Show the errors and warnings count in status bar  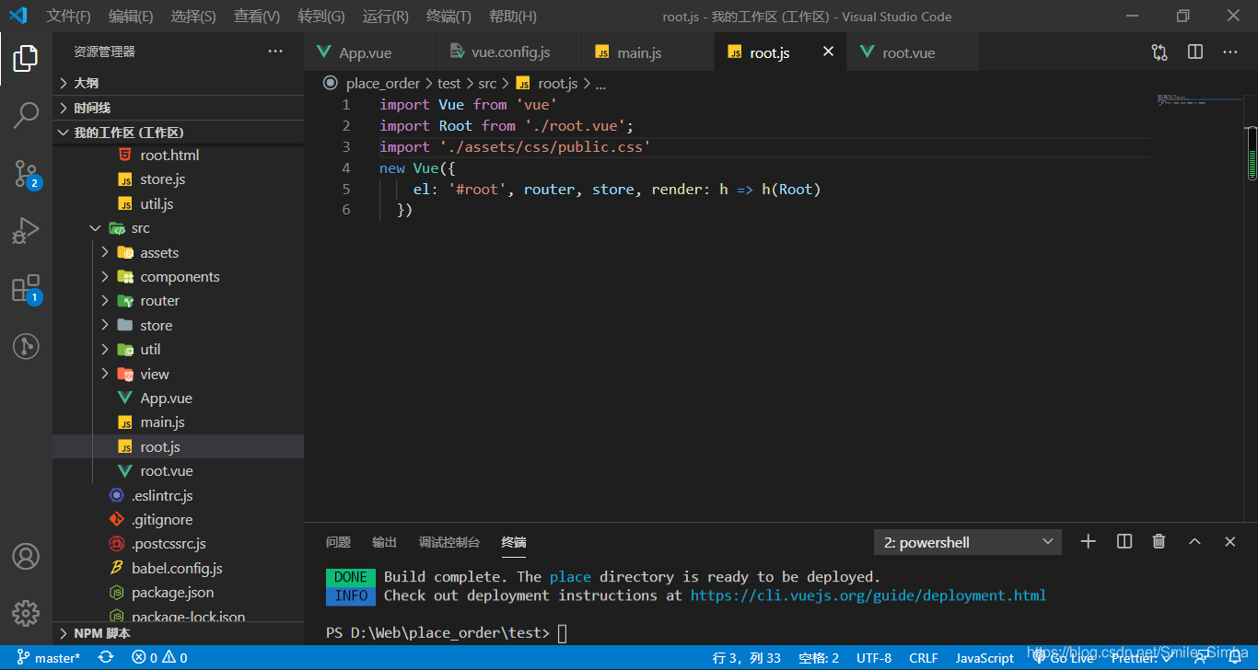click(159, 658)
